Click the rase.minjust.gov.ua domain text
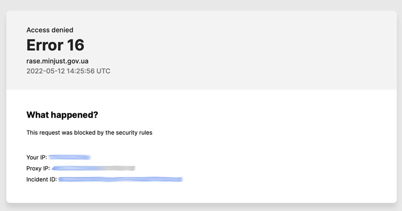 [x=57, y=61]
